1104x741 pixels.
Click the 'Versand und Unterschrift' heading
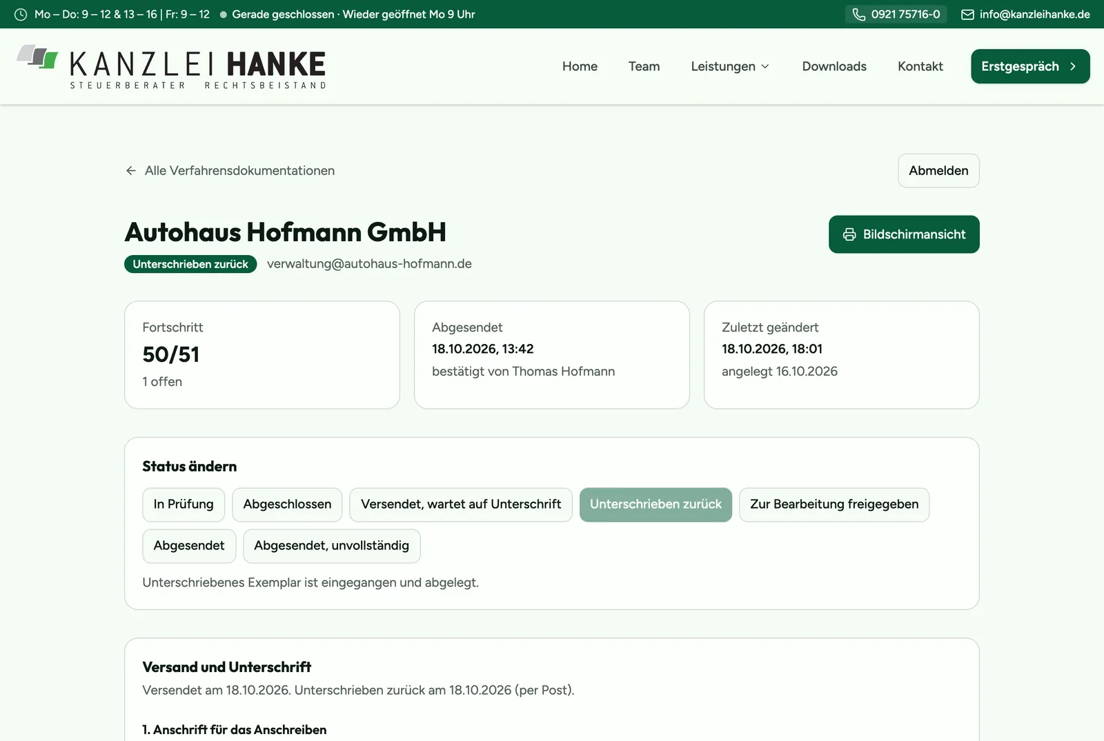(x=227, y=667)
